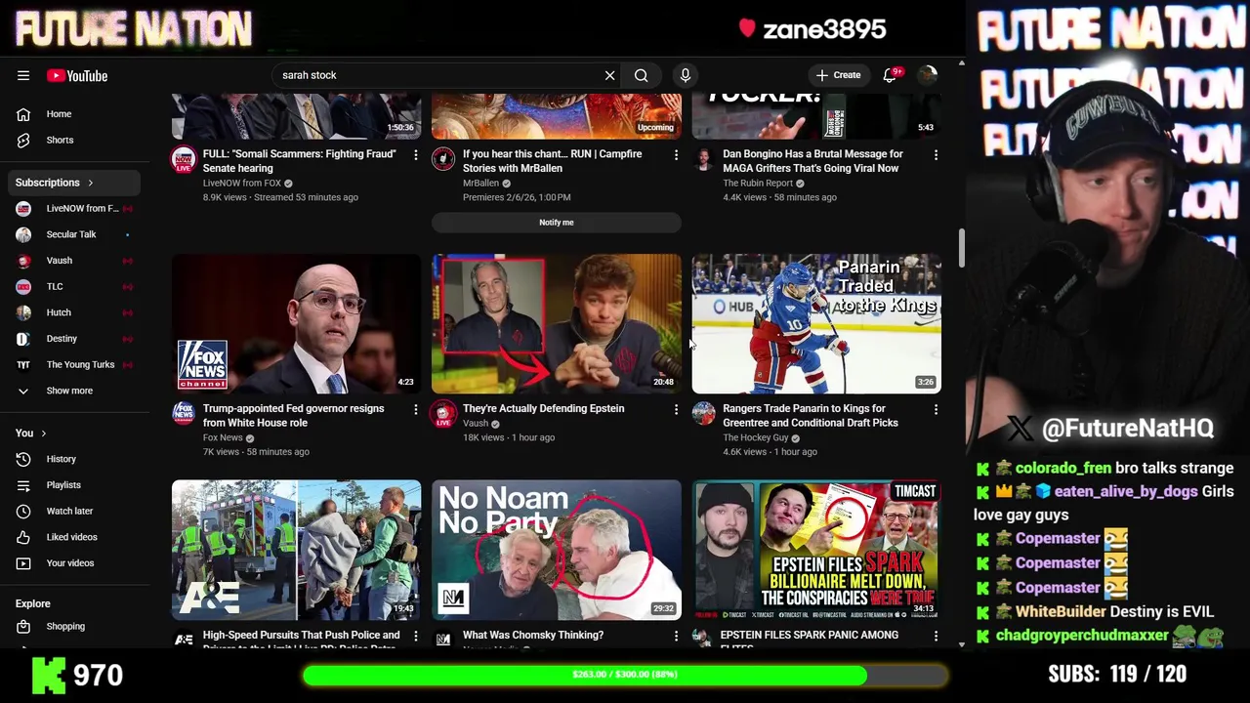Play the Timcast Epstein Files thumbnail

[816, 550]
